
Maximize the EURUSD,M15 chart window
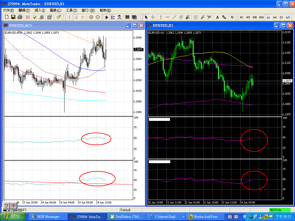point(135,25)
